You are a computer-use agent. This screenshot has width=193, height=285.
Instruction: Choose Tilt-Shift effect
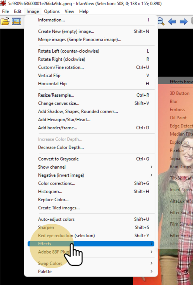(x=181, y=178)
